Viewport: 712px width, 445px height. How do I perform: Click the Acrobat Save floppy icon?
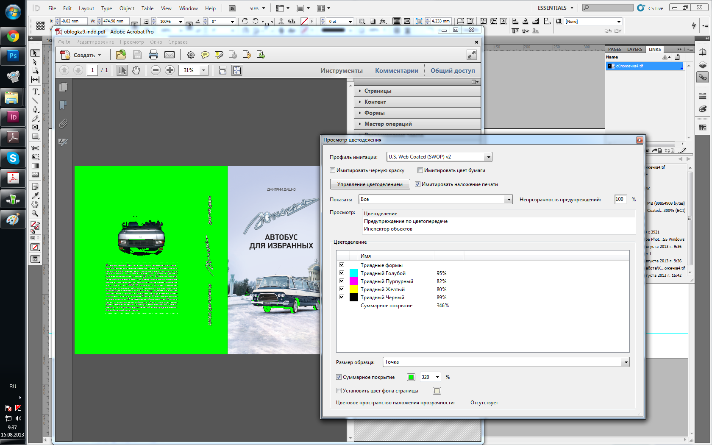pos(137,55)
